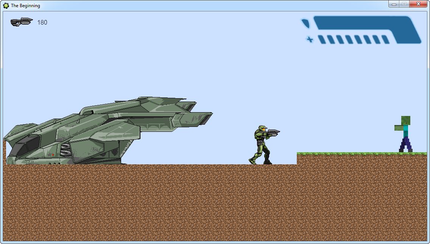This screenshot has width=430, height=244.
Task: Close the game window
Action: 419,4
